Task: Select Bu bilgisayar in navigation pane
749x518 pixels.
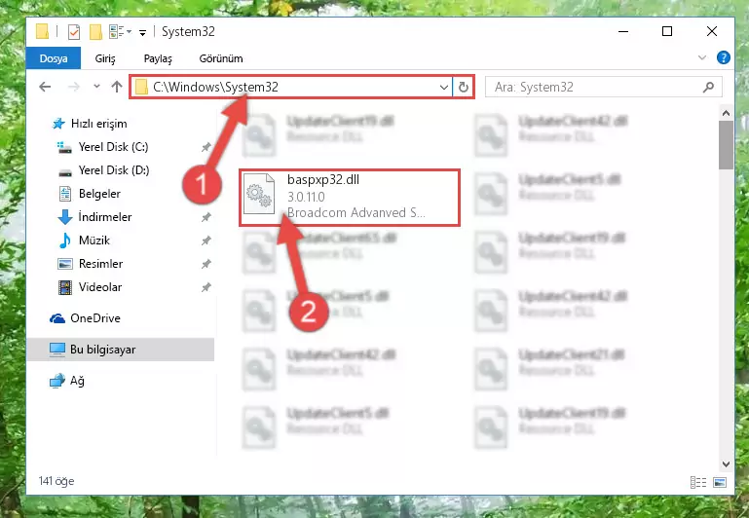Action: click(121, 350)
